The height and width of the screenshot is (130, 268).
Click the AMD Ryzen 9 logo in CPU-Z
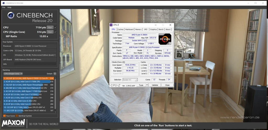tap(165, 39)
